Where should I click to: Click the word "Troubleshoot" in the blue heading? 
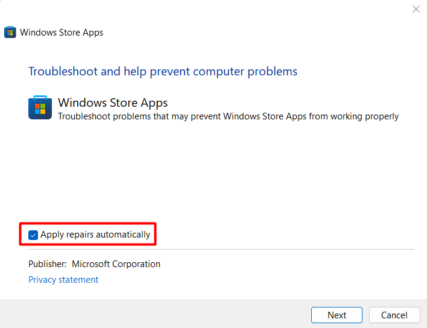(62, 72)
